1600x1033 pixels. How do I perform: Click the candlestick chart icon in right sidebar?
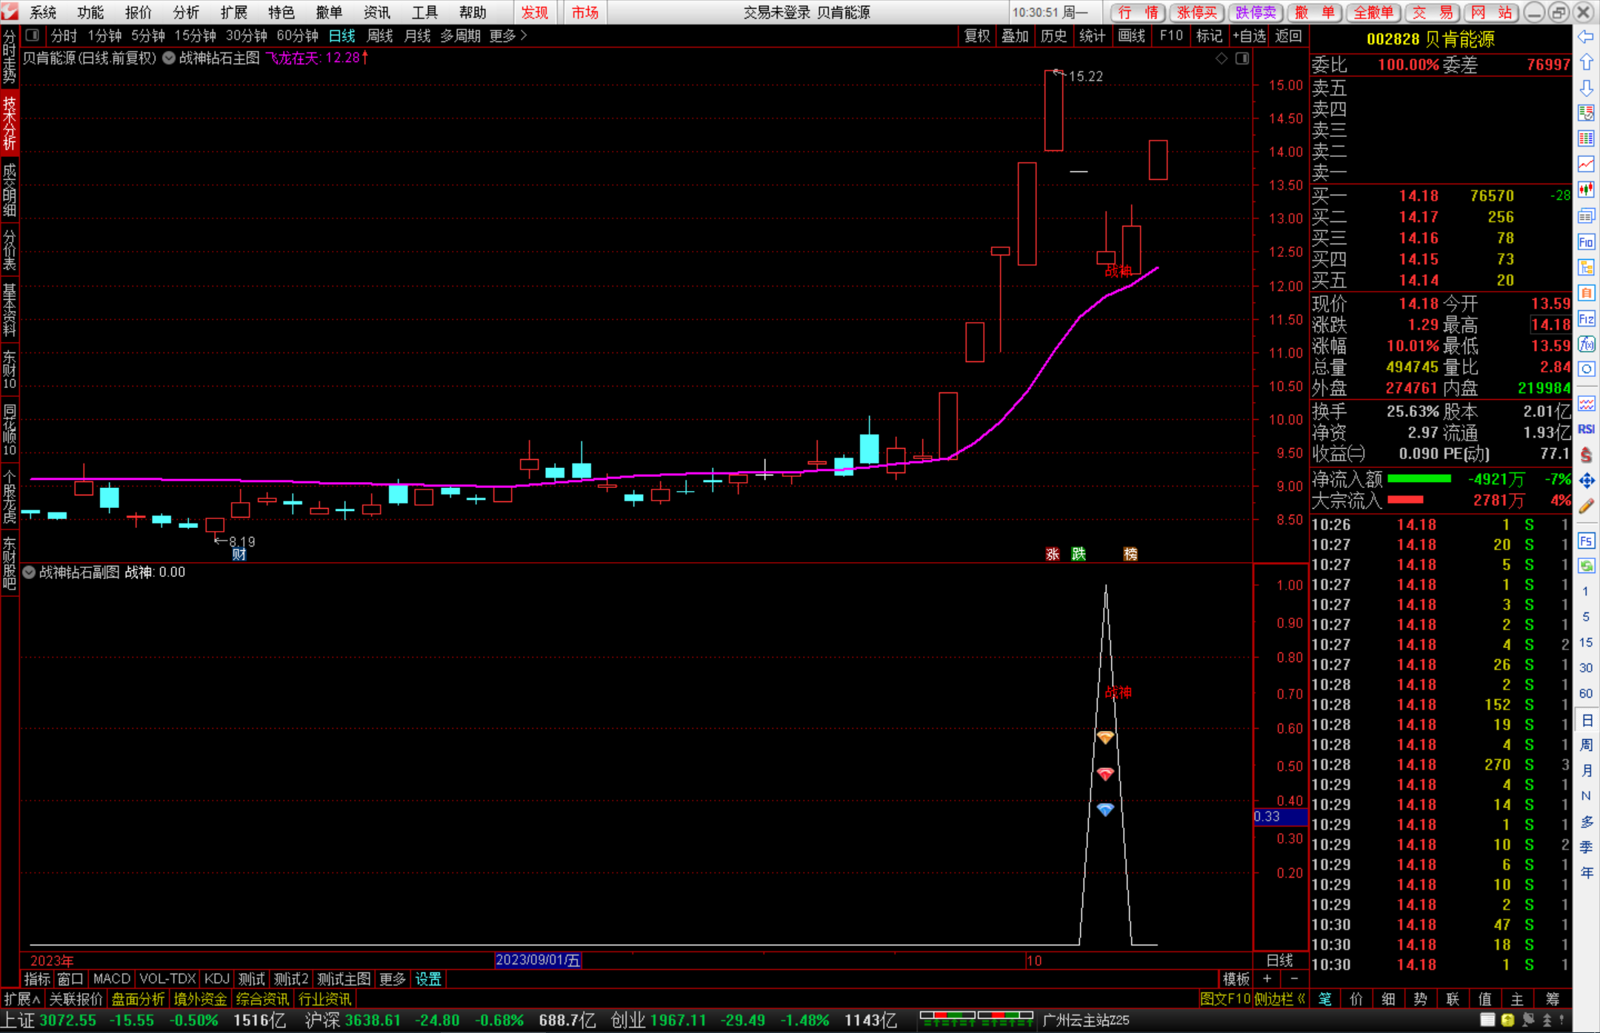point(1586,190)
